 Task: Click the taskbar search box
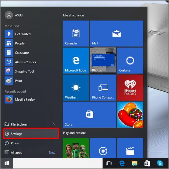click(58, 163)
